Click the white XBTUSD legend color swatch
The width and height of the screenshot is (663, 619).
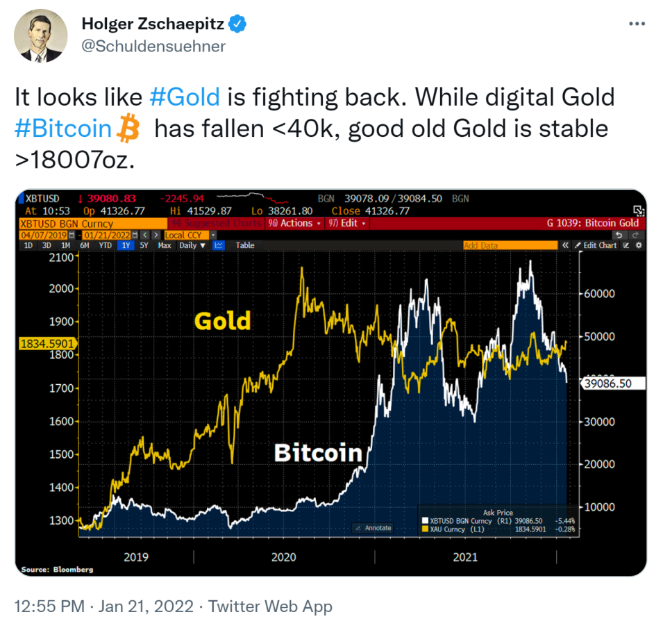(x=425, y=521)
